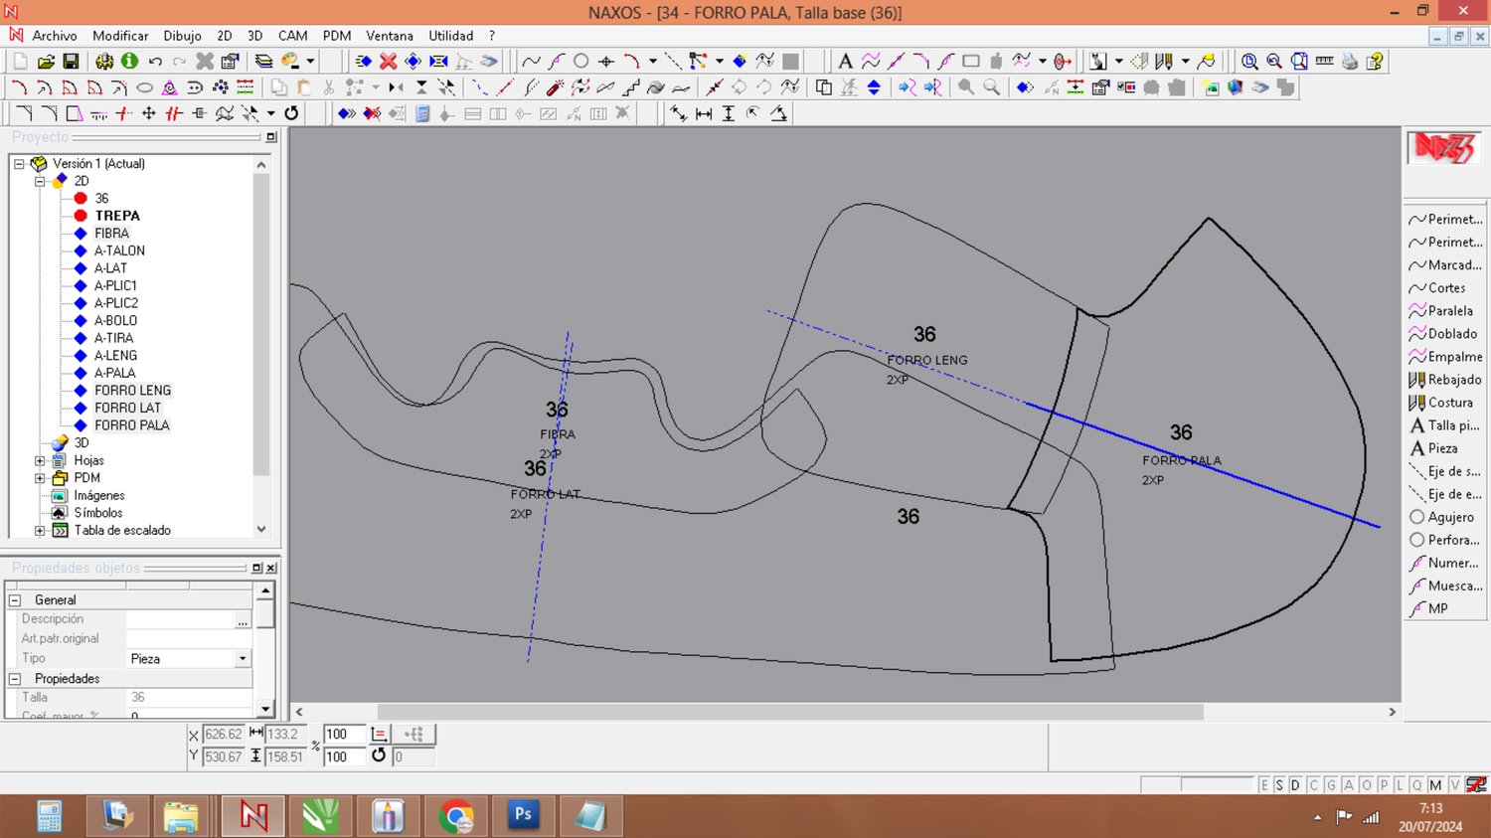Click the green information icon
The height and width of the screenshot is (838, 1491).
pyautogui.click(x=129, y=62)
